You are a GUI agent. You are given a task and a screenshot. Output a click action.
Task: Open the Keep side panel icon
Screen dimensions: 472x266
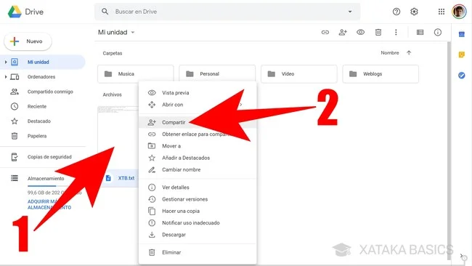click(461, 55)
